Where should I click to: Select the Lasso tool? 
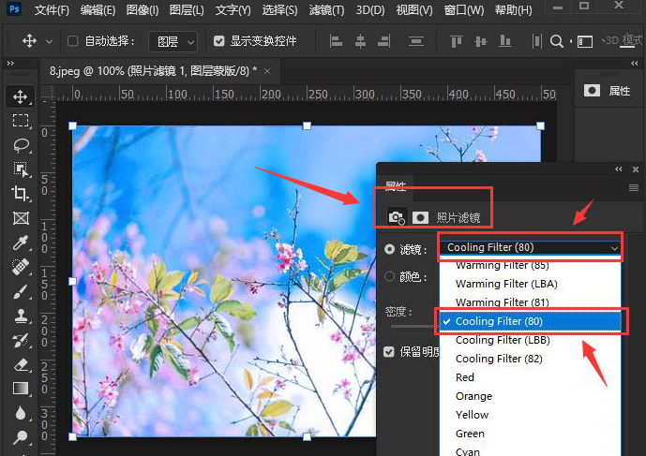click(x=21, y=145)
